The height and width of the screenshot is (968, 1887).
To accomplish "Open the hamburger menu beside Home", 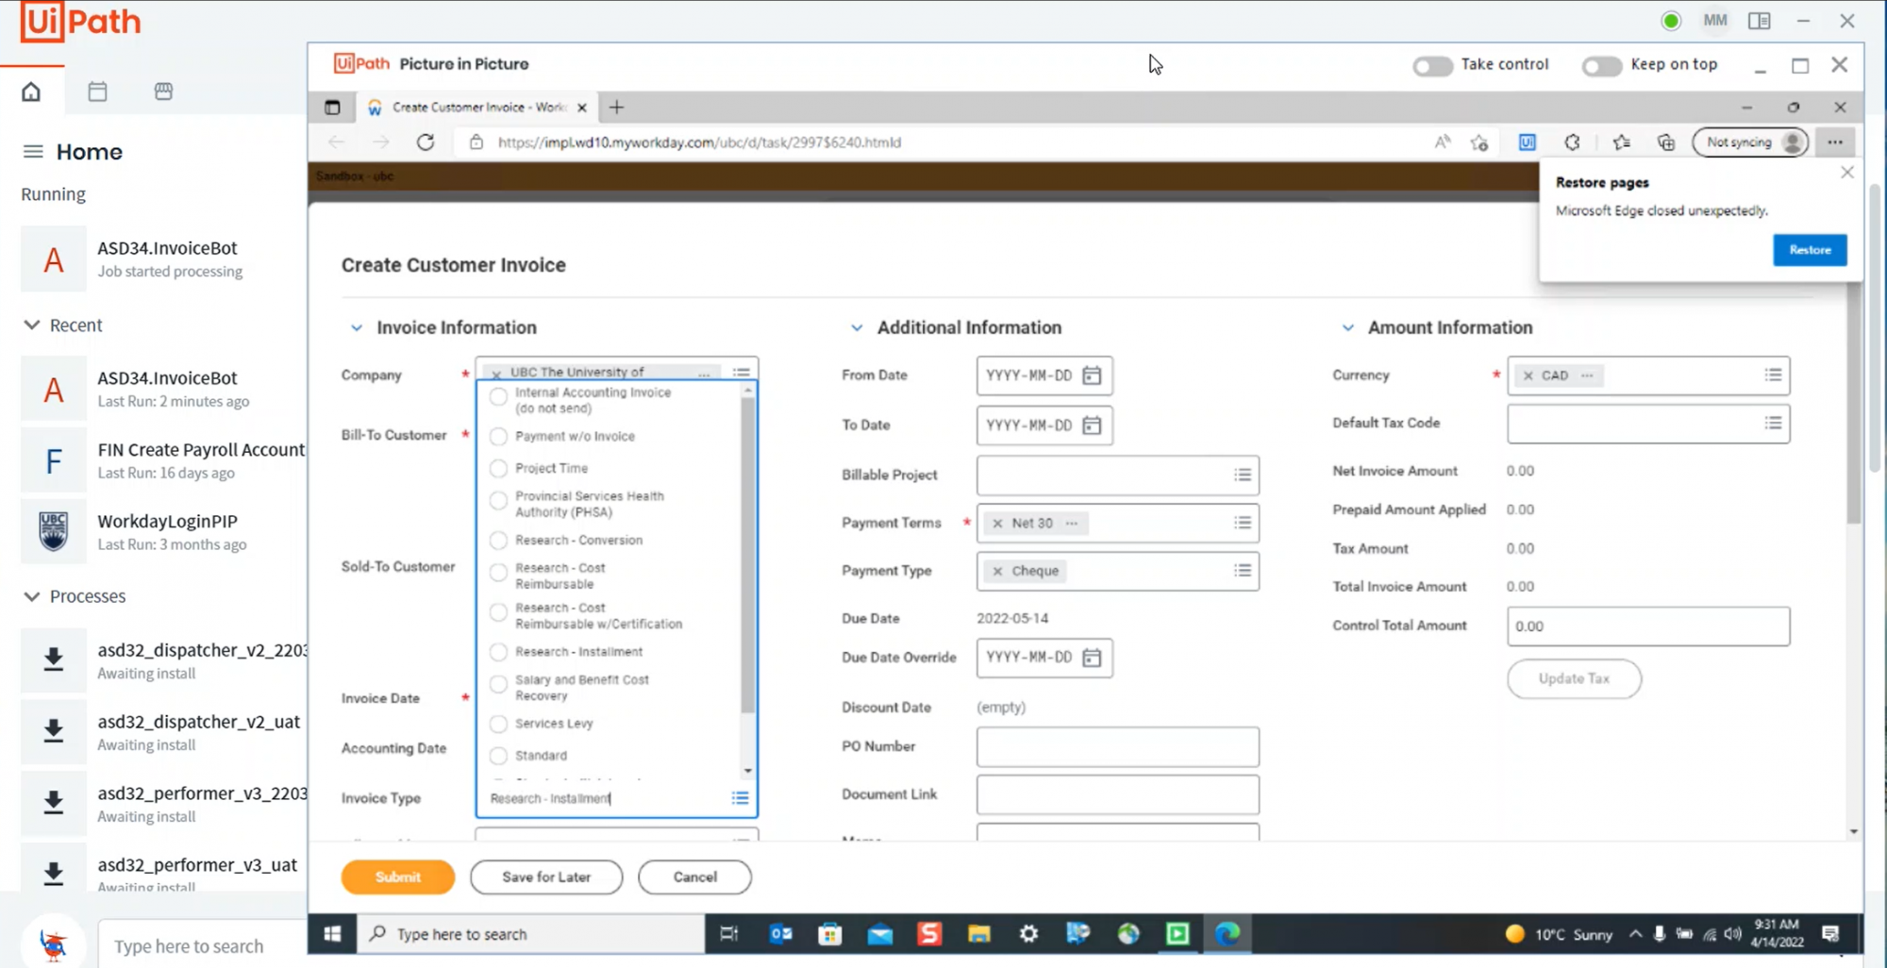I will [33, 152].
